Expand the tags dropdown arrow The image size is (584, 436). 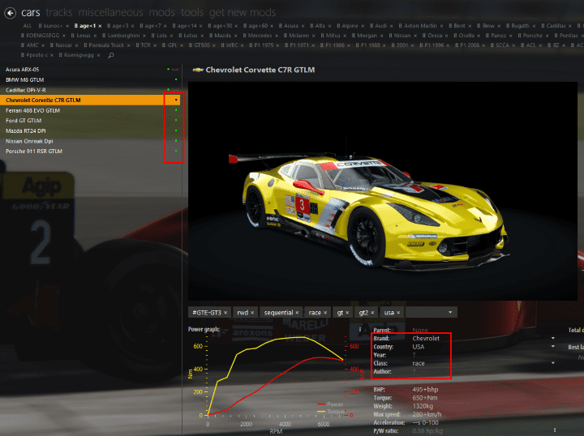coord(450,312)
